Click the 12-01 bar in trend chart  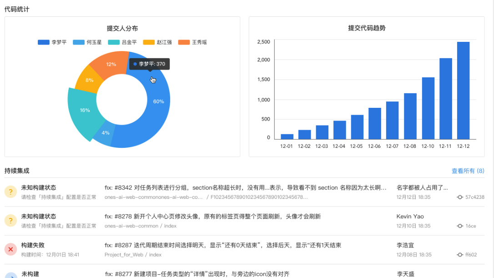point(287,137)
